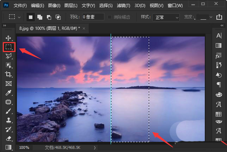
Task: Select the Eraser tool
Action: click(x=8, y=138)
